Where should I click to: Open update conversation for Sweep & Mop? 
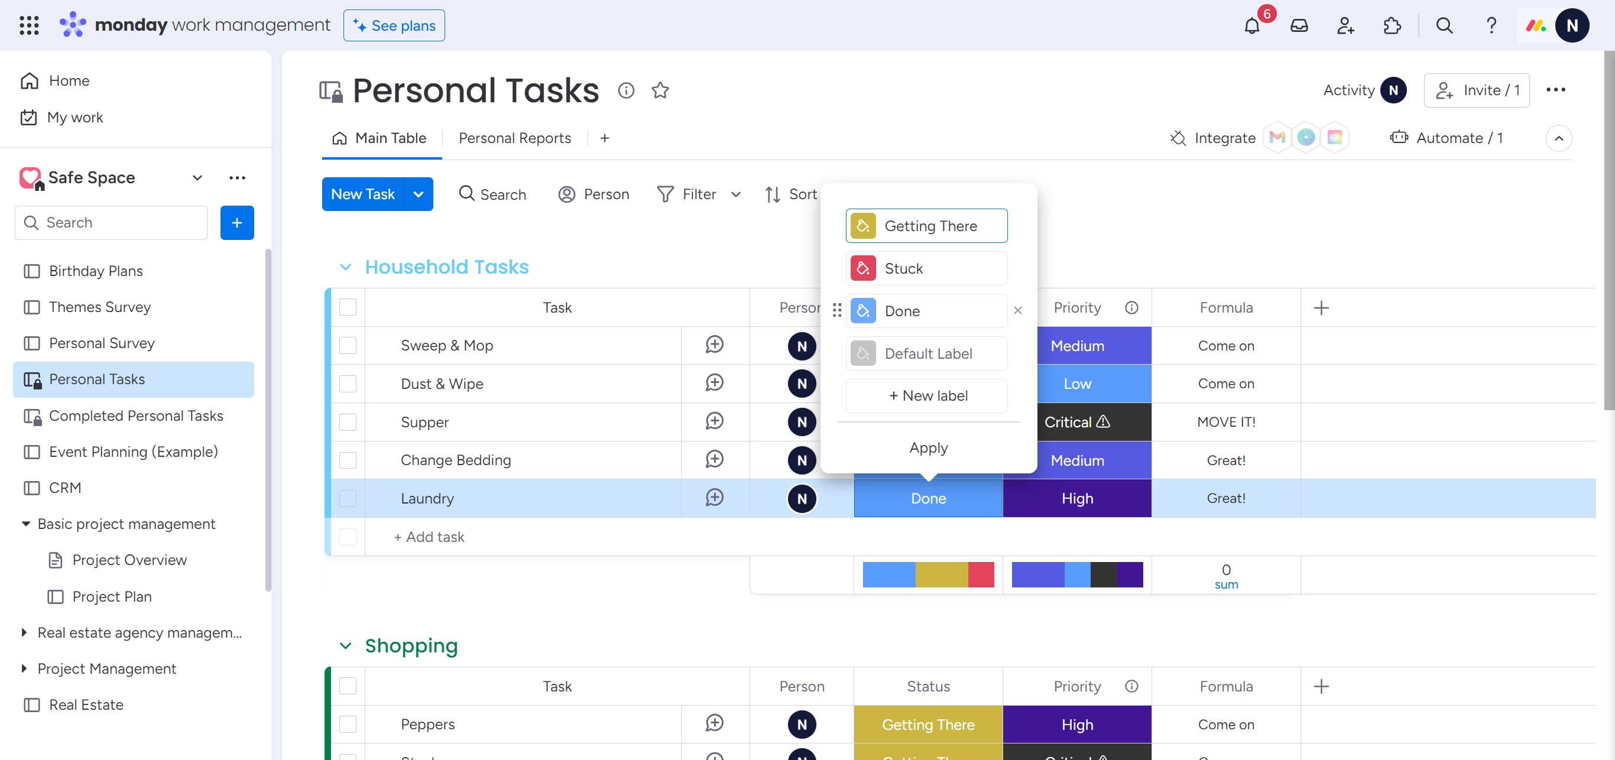(x=714, y=345)
